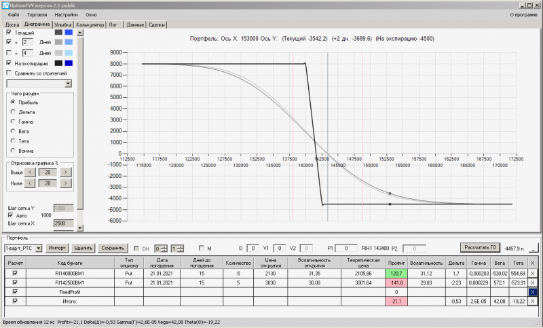The width and height of the screenshot is (543, 328).
Task: Pick the Текущий blue color swatch
Action: 69,32
